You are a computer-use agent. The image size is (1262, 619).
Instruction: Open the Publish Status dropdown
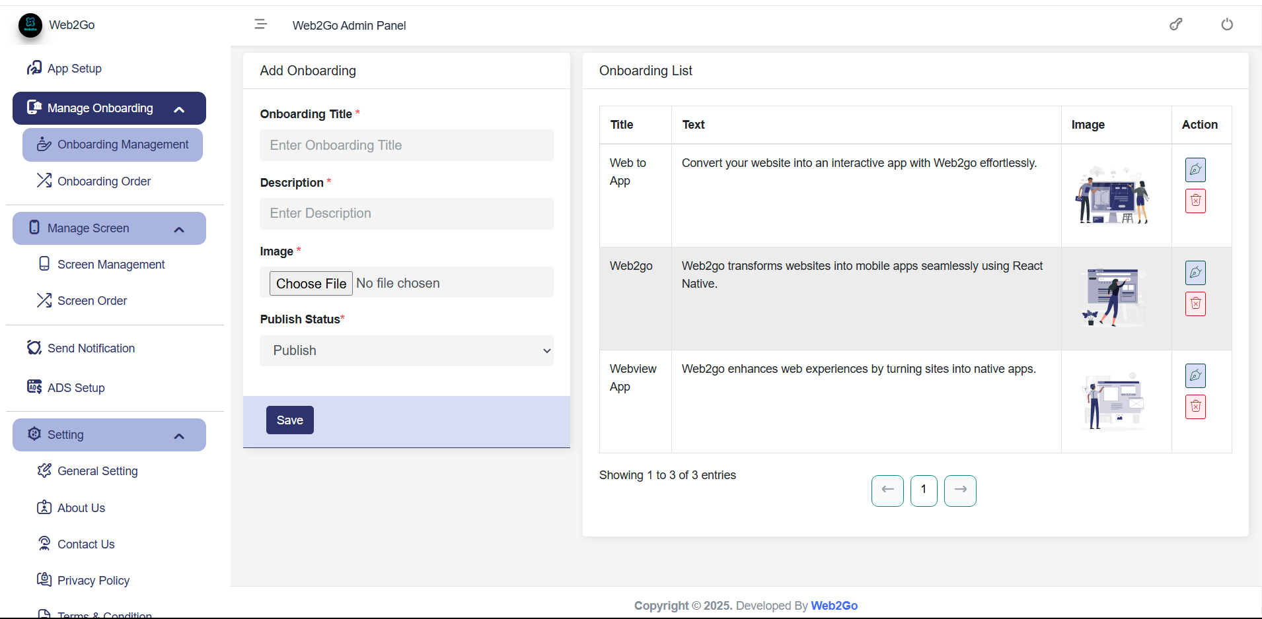tap(406, 350)
